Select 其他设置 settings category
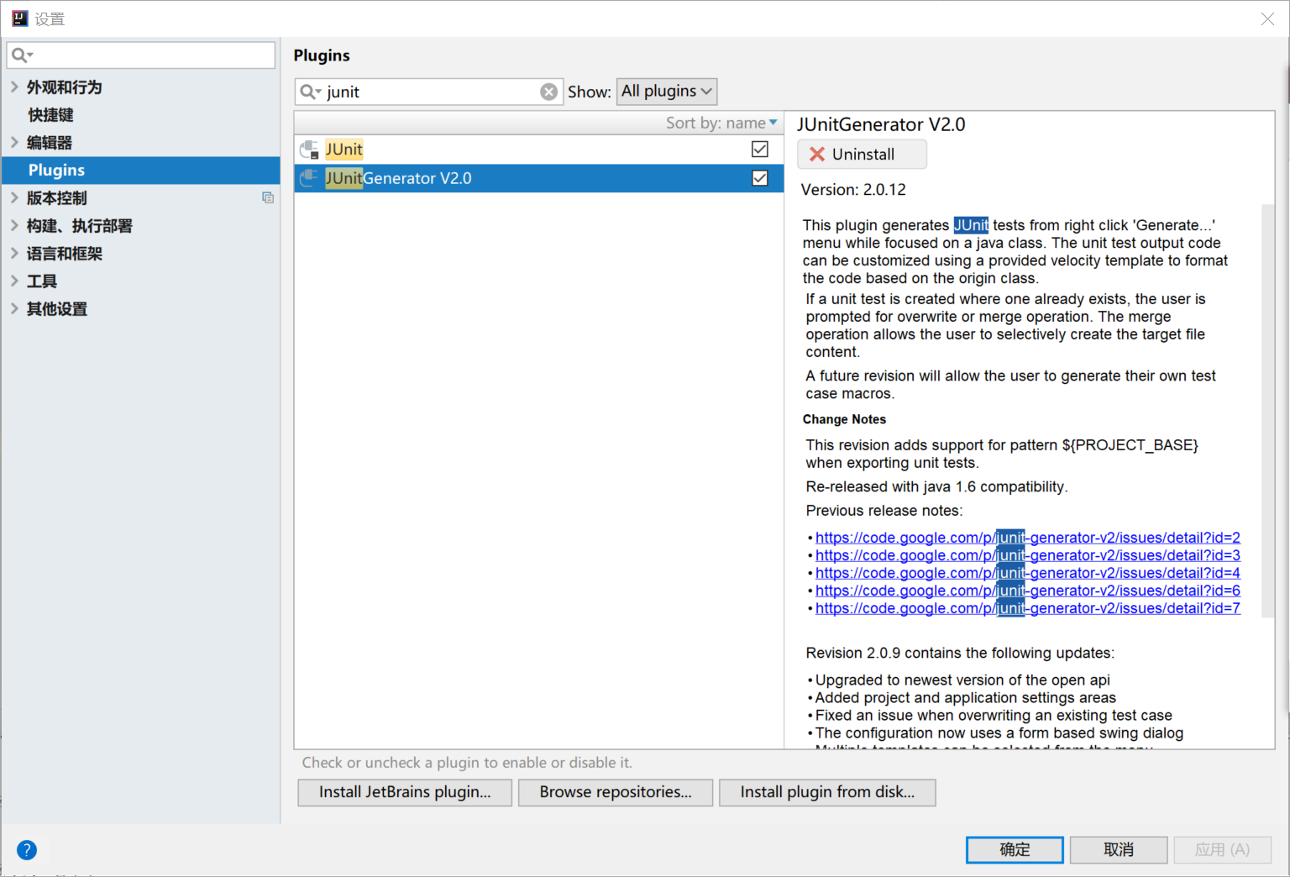 pos(57,309)
